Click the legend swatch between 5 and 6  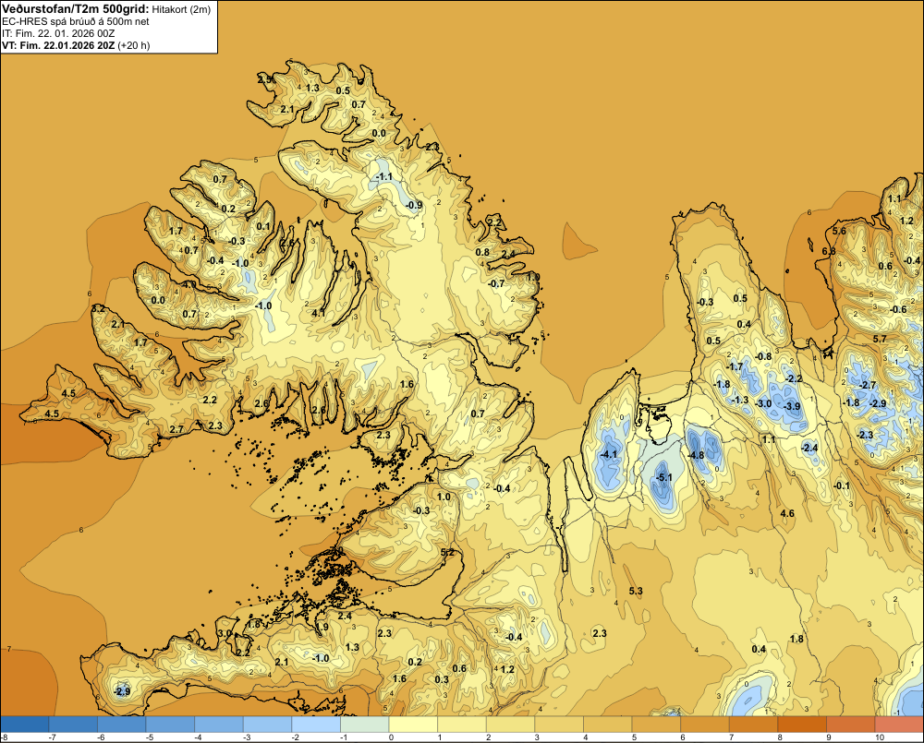click(656, 724)
